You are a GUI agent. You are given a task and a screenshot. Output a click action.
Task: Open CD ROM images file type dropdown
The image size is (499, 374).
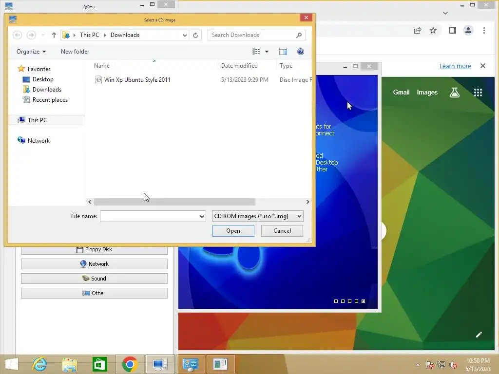pyautogui.click(x=257, y=216)
